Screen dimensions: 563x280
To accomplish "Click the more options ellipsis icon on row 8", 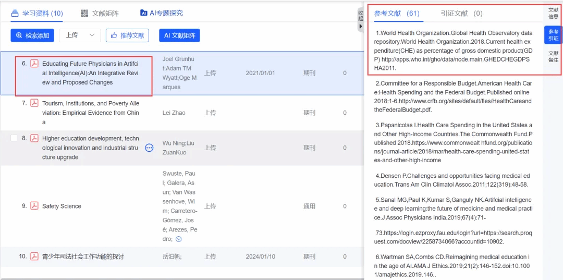I will [x=149, y=148].
